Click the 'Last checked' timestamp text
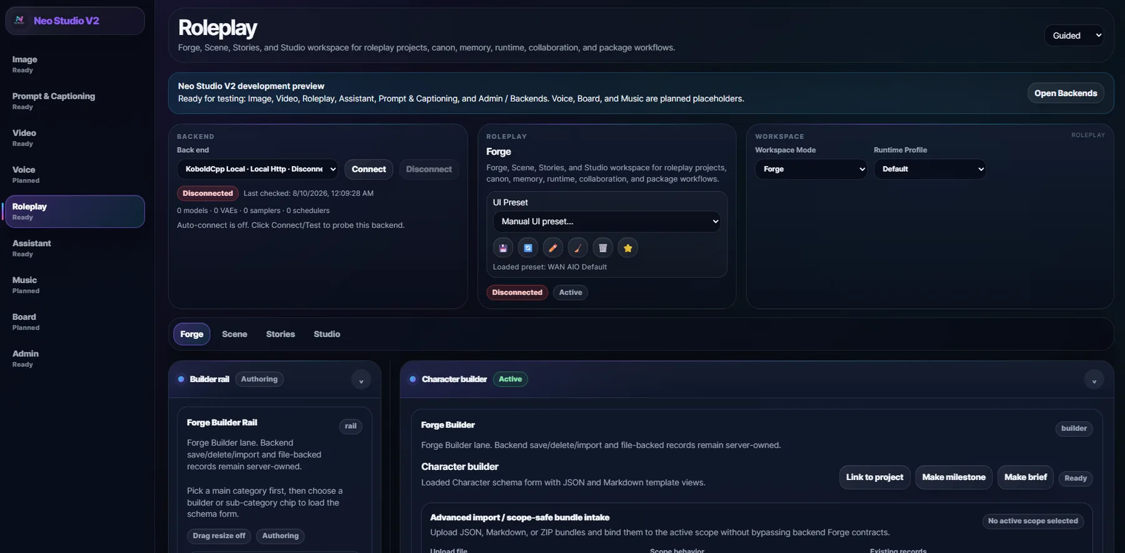The height and width of the screenshot is (553, 1125). (309, 193)
